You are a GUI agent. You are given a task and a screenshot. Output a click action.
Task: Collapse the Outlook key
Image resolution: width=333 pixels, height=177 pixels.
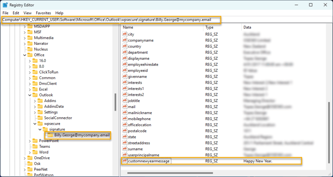click(x=30, y=95)
